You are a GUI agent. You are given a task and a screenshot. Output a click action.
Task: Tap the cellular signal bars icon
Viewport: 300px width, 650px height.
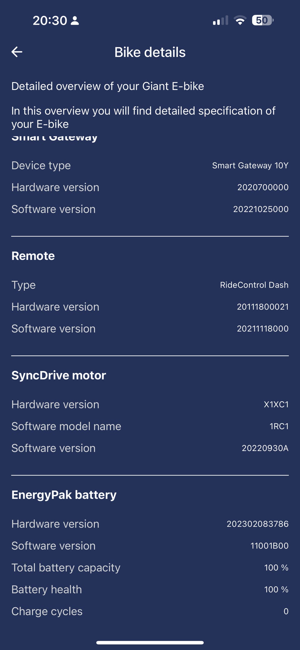[220, 21]
